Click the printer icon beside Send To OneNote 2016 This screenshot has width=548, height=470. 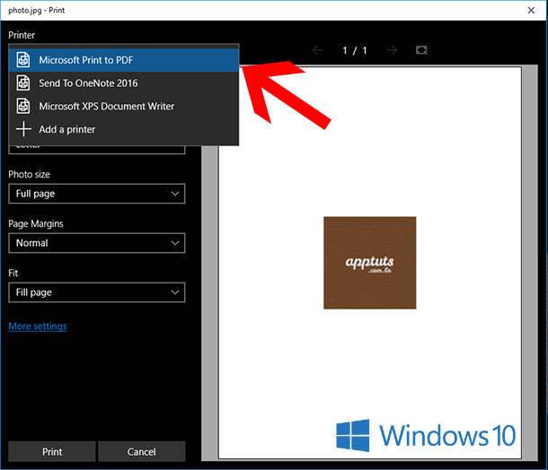pyautogui.click(x=23, y=83)
